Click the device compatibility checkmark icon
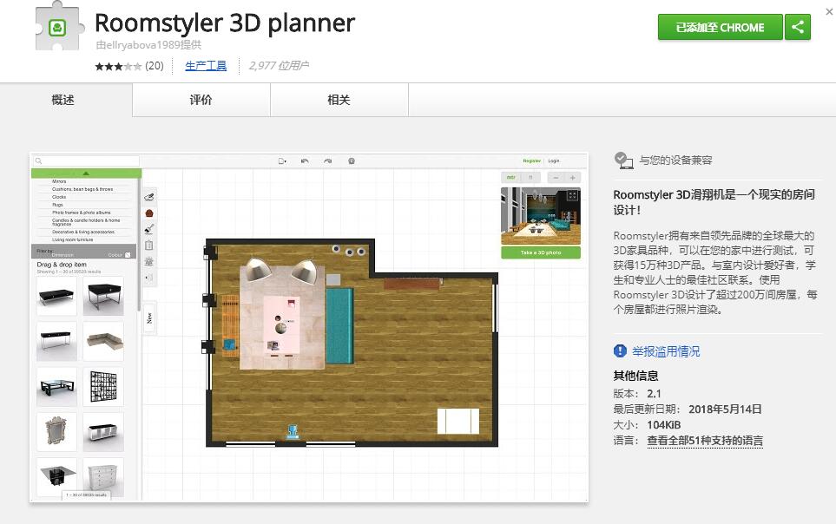 (x=623, y=160)
